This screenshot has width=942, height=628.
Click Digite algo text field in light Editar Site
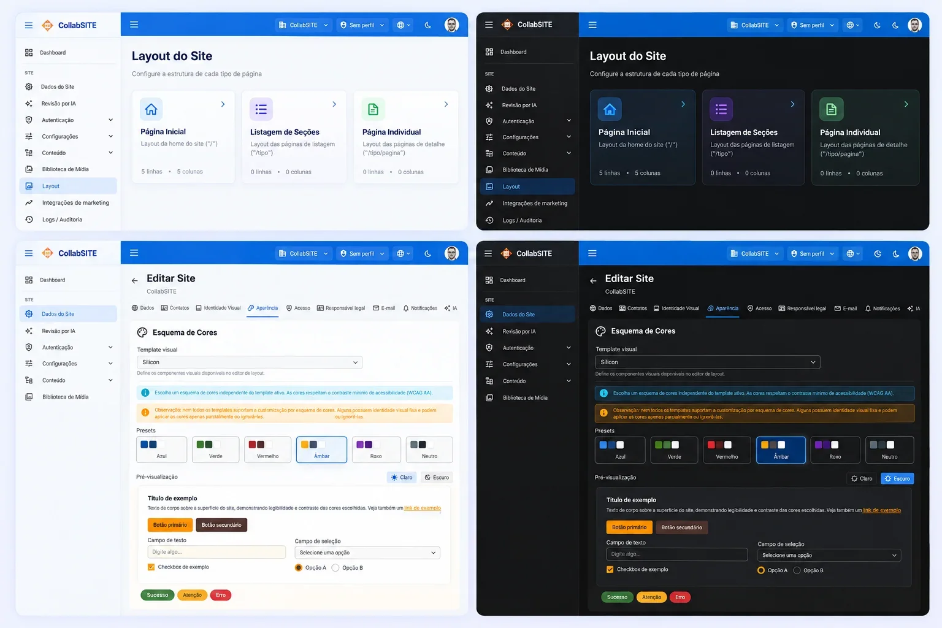click(216, 553)
